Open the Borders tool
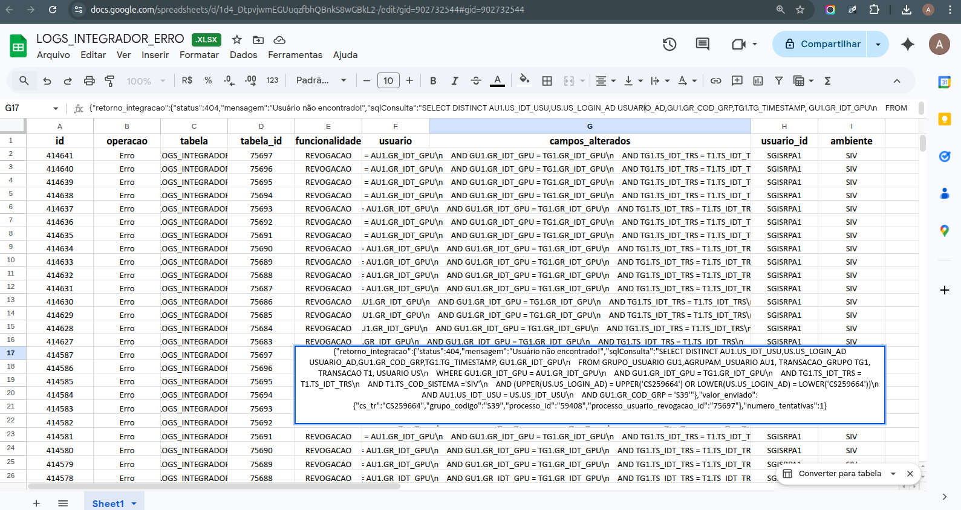The height and width of the screenshot is (510, 961). click(547, 81)
